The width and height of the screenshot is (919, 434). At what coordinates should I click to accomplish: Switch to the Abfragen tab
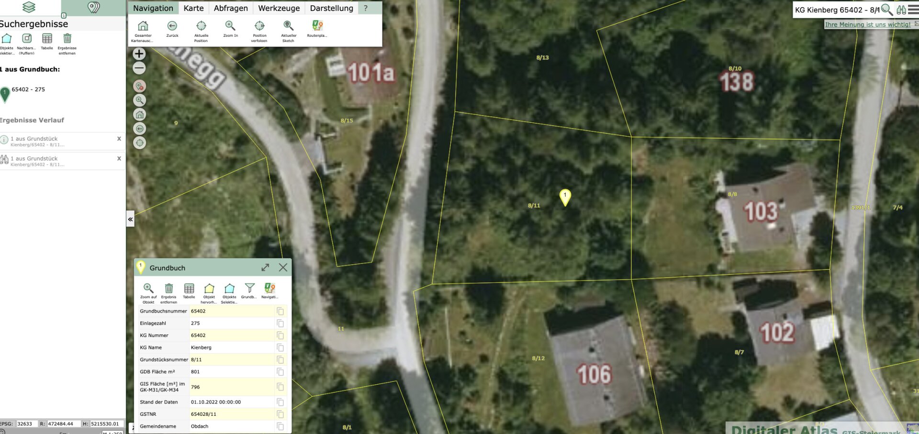click(231, 8)
